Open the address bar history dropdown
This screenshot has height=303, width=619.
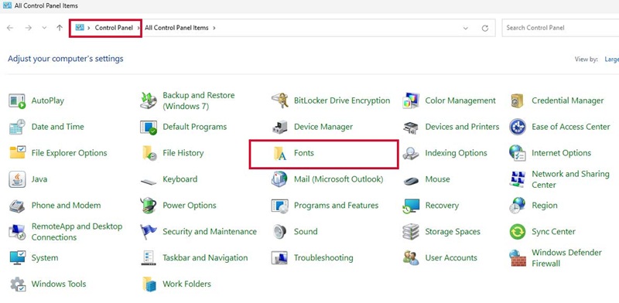coord(466,28)
